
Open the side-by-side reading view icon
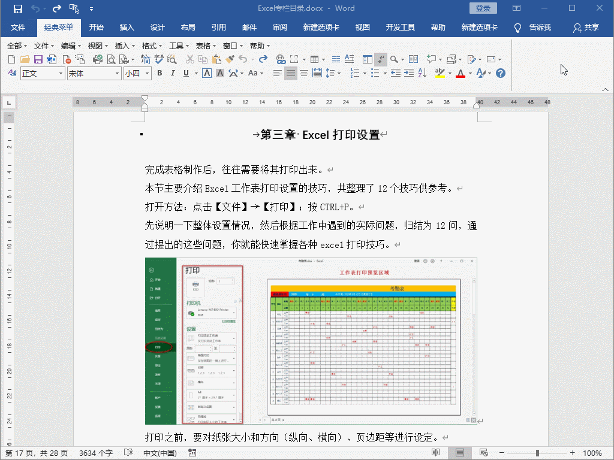[x=413, y=59]
